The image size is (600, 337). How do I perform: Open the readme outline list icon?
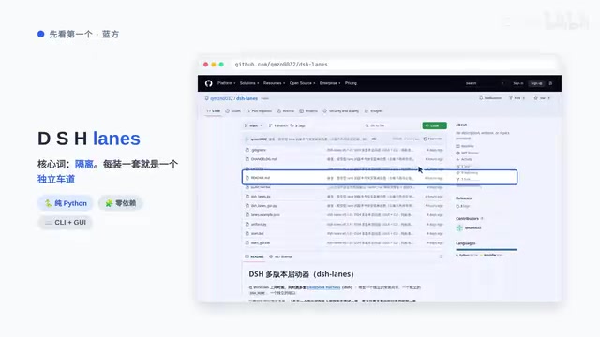coord(442,256)
